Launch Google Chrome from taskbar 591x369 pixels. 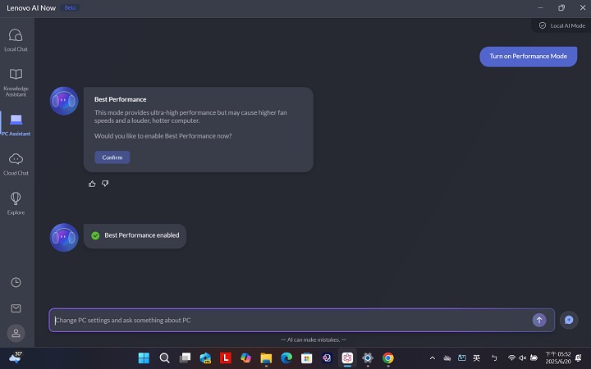pyautogui.click(x=387, y=358)
